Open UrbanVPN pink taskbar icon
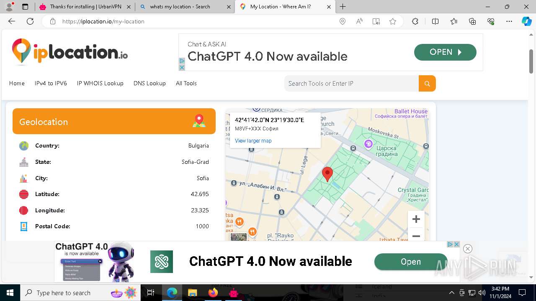 tap(233, 293)
